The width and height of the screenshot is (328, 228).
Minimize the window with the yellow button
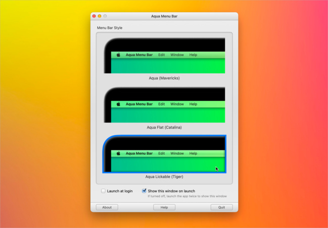(100, 16)
